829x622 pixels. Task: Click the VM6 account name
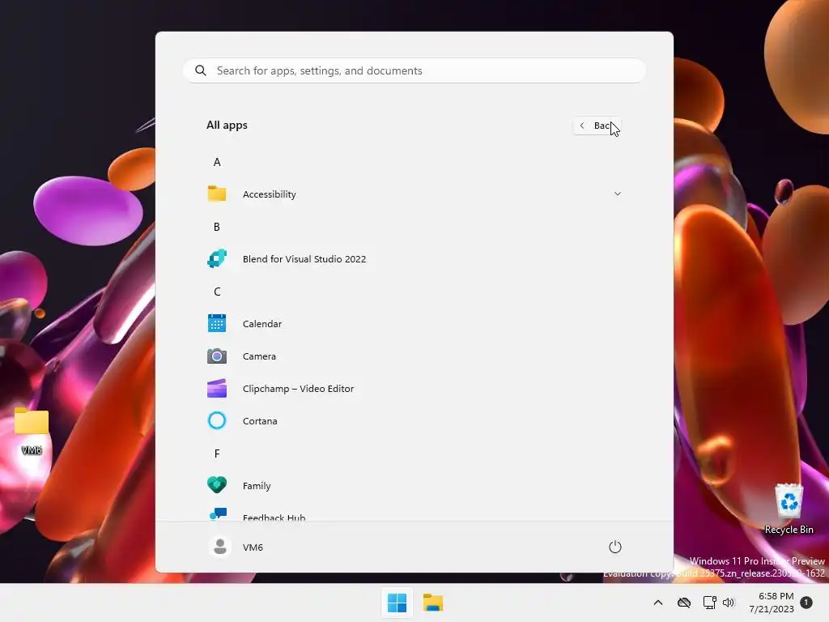tap(253, 547)
